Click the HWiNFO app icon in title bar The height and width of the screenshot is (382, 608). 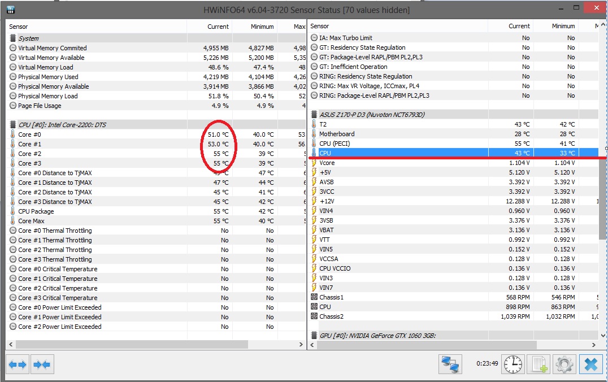click(x=11, y=10)
